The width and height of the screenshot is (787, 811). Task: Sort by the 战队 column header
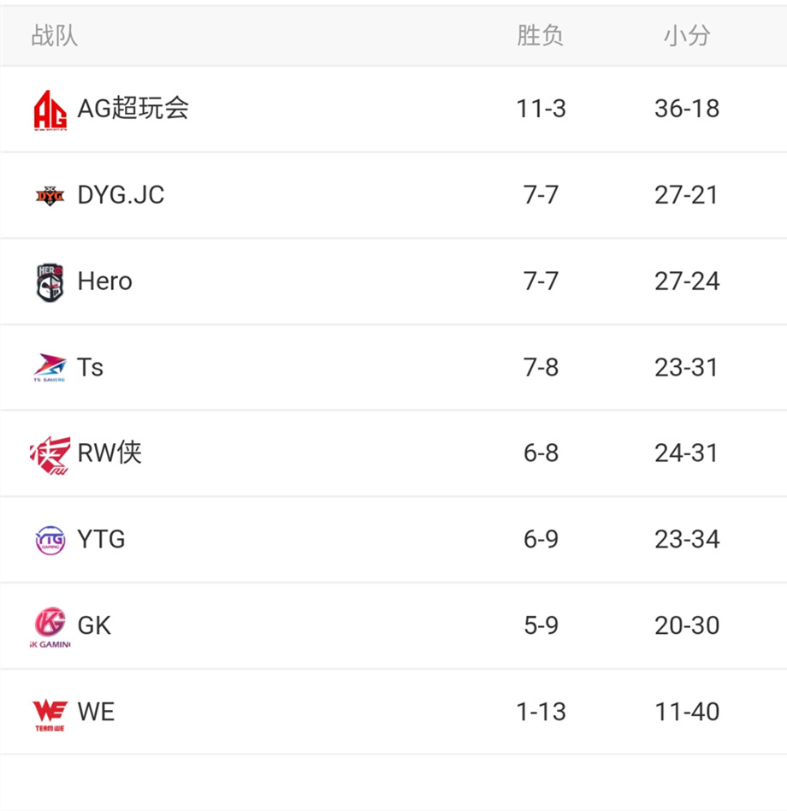click(x=54, y=36)
